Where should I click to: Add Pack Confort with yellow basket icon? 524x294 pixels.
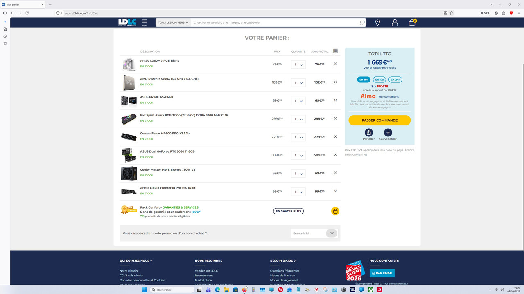point(335,211)
